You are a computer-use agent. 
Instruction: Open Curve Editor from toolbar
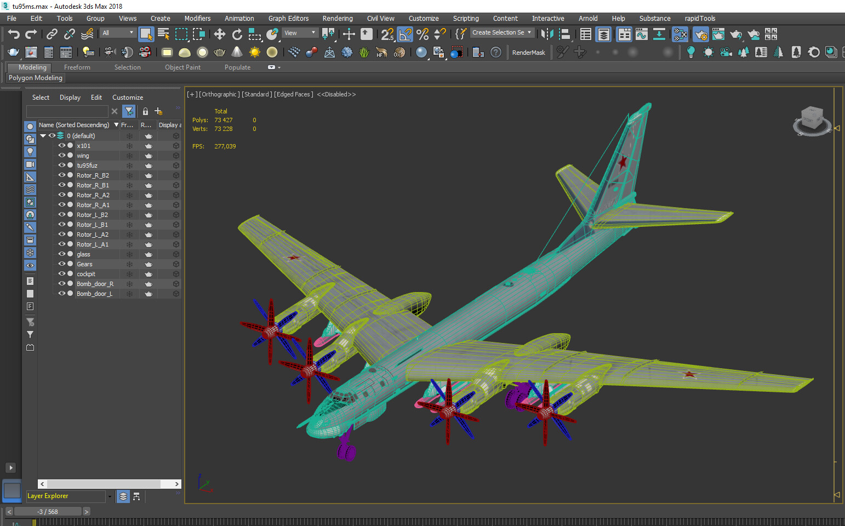(x=641, y=35)
